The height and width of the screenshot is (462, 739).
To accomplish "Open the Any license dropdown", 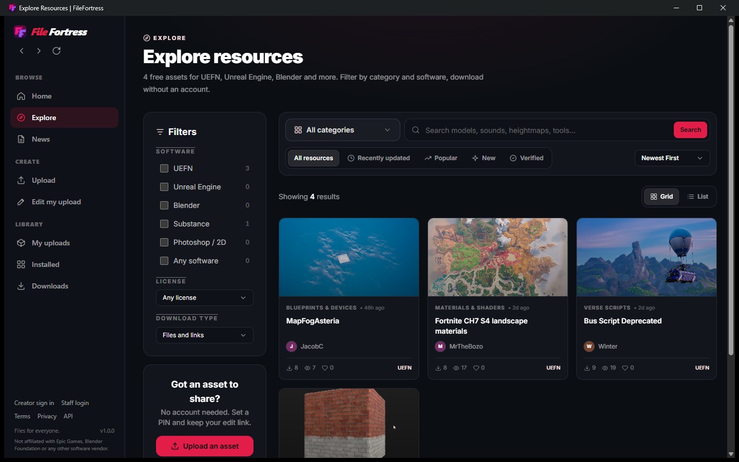I will click(204, 298).
